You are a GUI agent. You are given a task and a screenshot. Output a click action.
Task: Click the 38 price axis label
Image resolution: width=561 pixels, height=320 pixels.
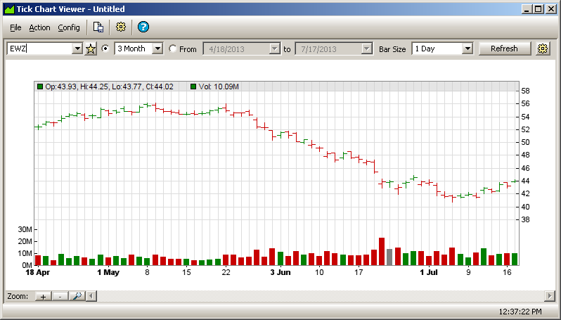point(525,219)
